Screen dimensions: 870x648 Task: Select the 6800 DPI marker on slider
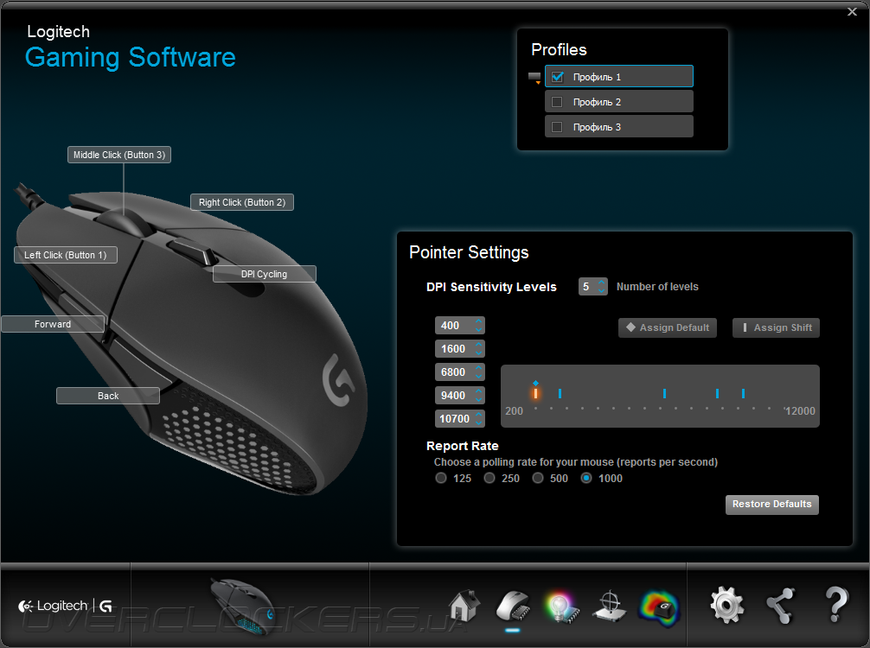point(664,394)
